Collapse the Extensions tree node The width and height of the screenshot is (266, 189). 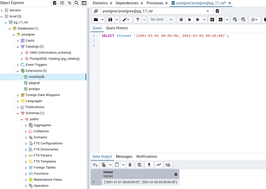coord(18,71)
